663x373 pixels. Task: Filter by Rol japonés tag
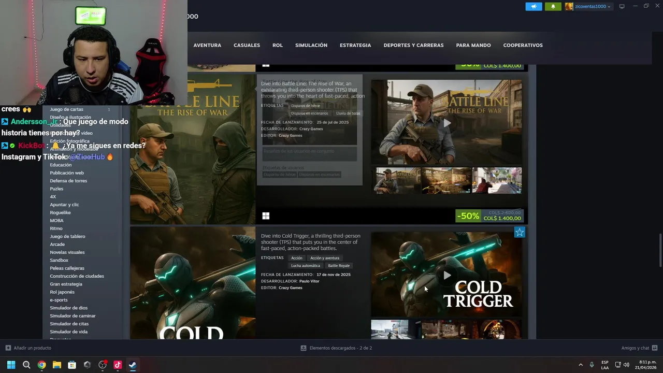[x=62, y=292]
